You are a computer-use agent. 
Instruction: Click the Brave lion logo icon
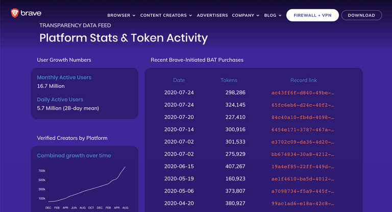pos(15,13)
